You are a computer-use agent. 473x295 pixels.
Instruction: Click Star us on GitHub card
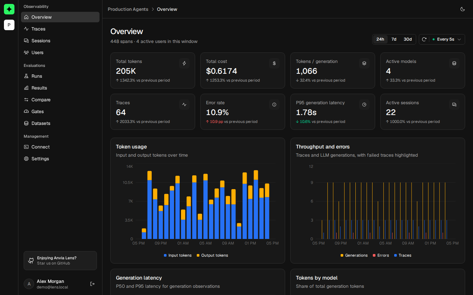coord(60,261)
